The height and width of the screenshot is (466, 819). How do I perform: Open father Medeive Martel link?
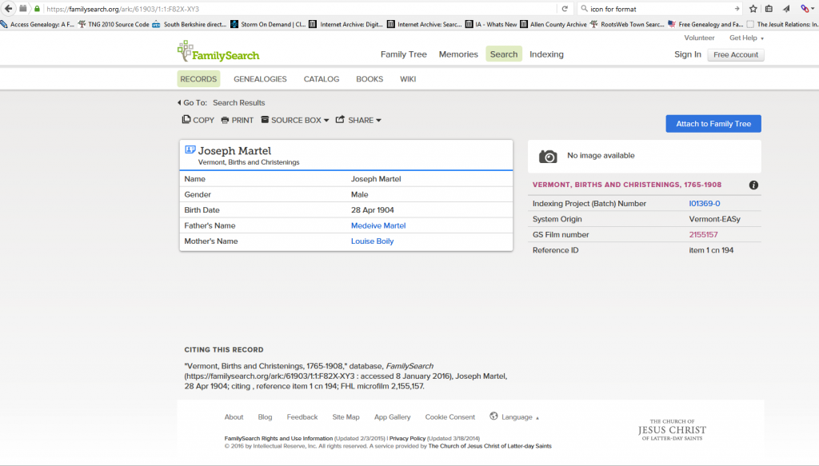[378, 225]
